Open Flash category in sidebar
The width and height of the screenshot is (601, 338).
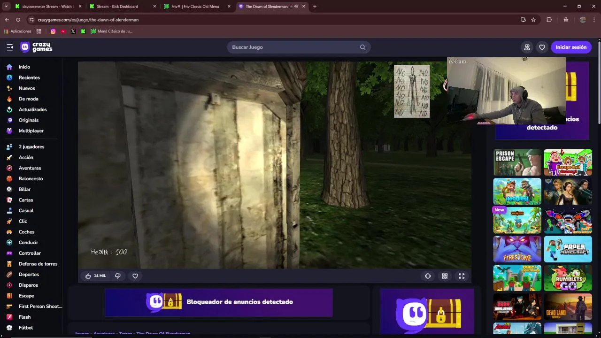click(24, 317)
